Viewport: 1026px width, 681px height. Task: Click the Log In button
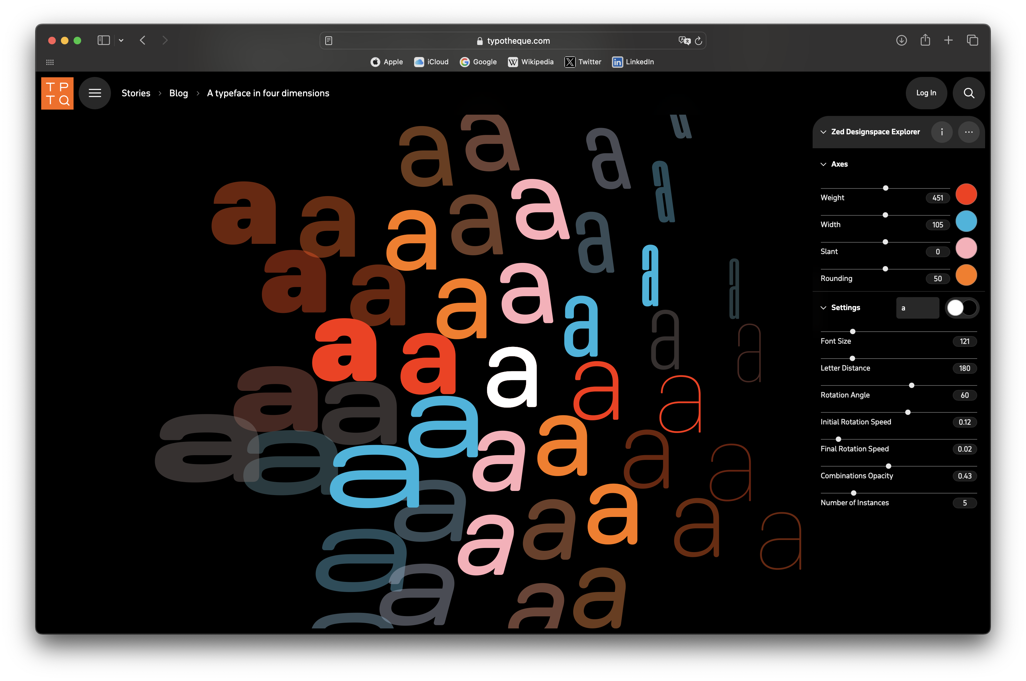926,93
